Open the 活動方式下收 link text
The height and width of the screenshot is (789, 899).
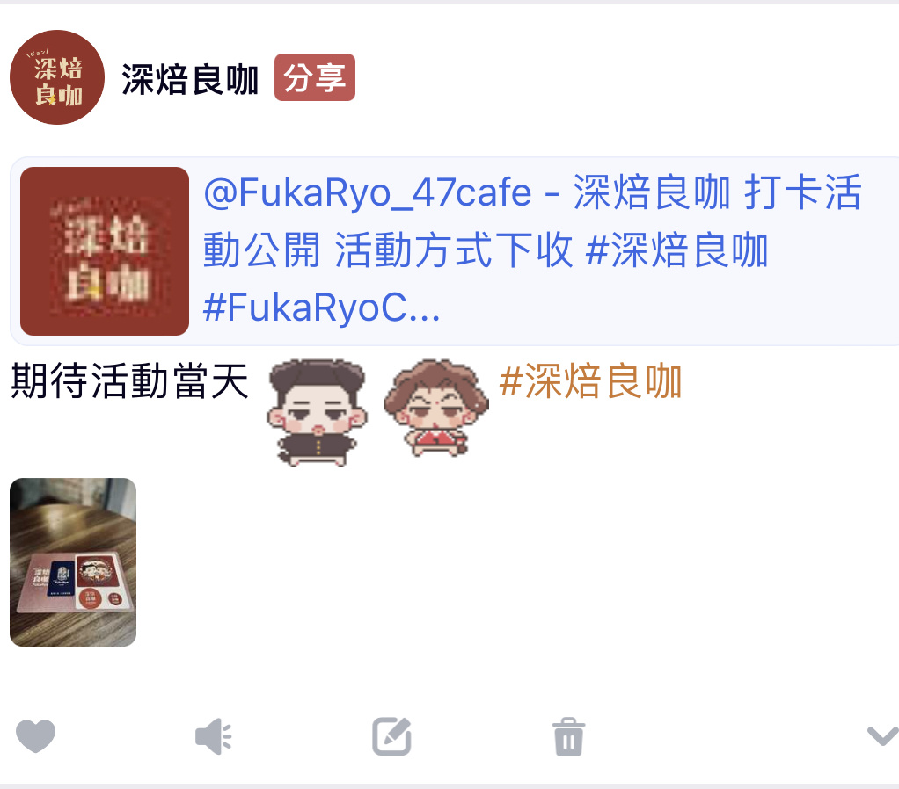[x=454, y=250]
